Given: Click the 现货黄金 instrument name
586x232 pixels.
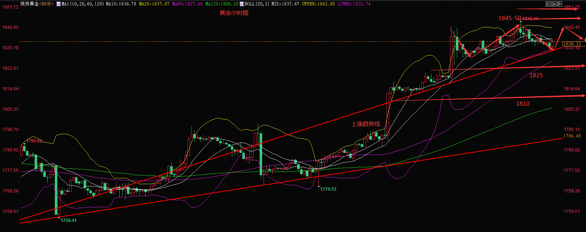Looking at the screenshot, I should point(29,4).
